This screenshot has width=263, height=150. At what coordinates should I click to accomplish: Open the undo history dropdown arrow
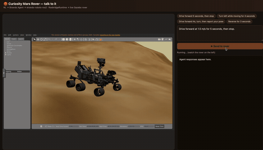[52, 39]
